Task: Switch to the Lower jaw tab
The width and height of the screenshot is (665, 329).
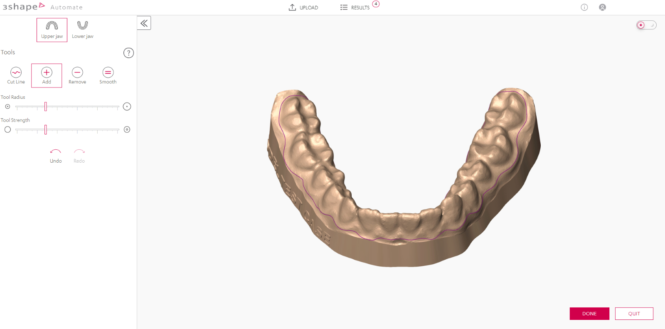Action: (x=82, y=30)
